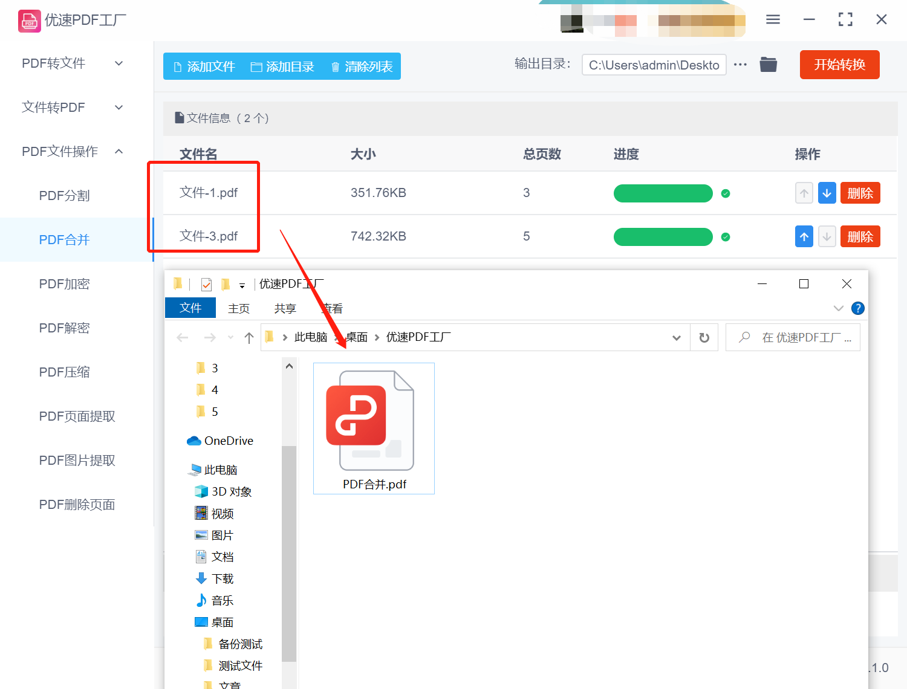This screenshot has width=907, height=689.
Task: Click new folder icon in Explorer quick access toolbar
Action: click(x=226, y=284)
